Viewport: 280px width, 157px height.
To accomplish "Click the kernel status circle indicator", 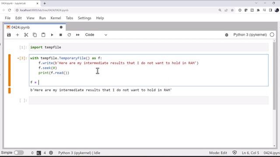I will [x=272, y=35].
